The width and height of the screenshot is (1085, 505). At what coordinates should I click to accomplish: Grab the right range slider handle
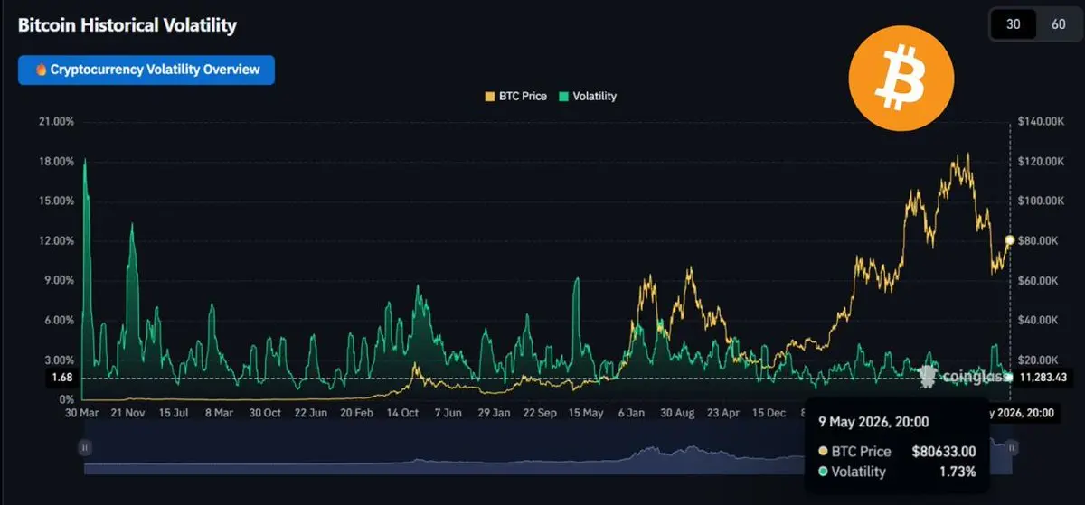pyautogui.click(x=1013, y=447)
